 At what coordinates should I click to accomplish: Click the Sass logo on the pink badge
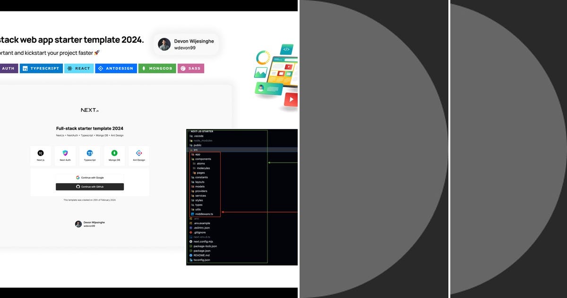(182, 68)
